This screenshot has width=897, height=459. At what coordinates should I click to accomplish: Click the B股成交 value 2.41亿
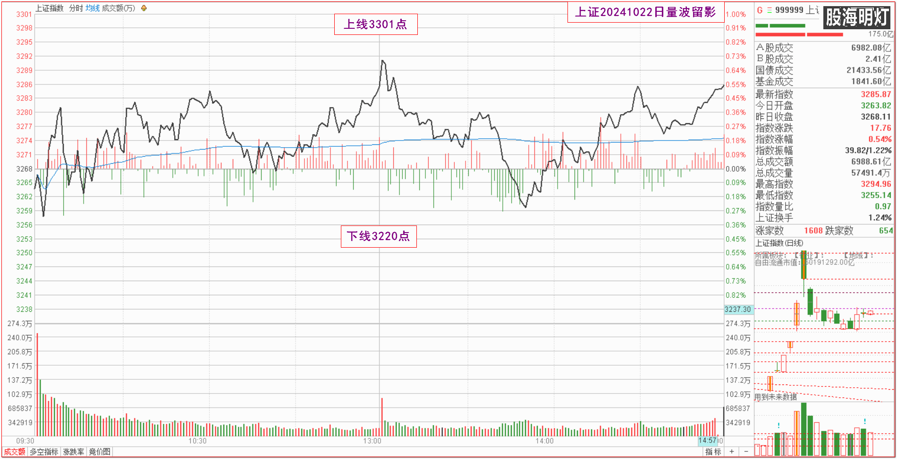(x=878, y=59)
